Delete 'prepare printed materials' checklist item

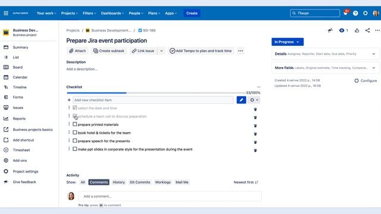pyautogui.click(x=255, y=125)
